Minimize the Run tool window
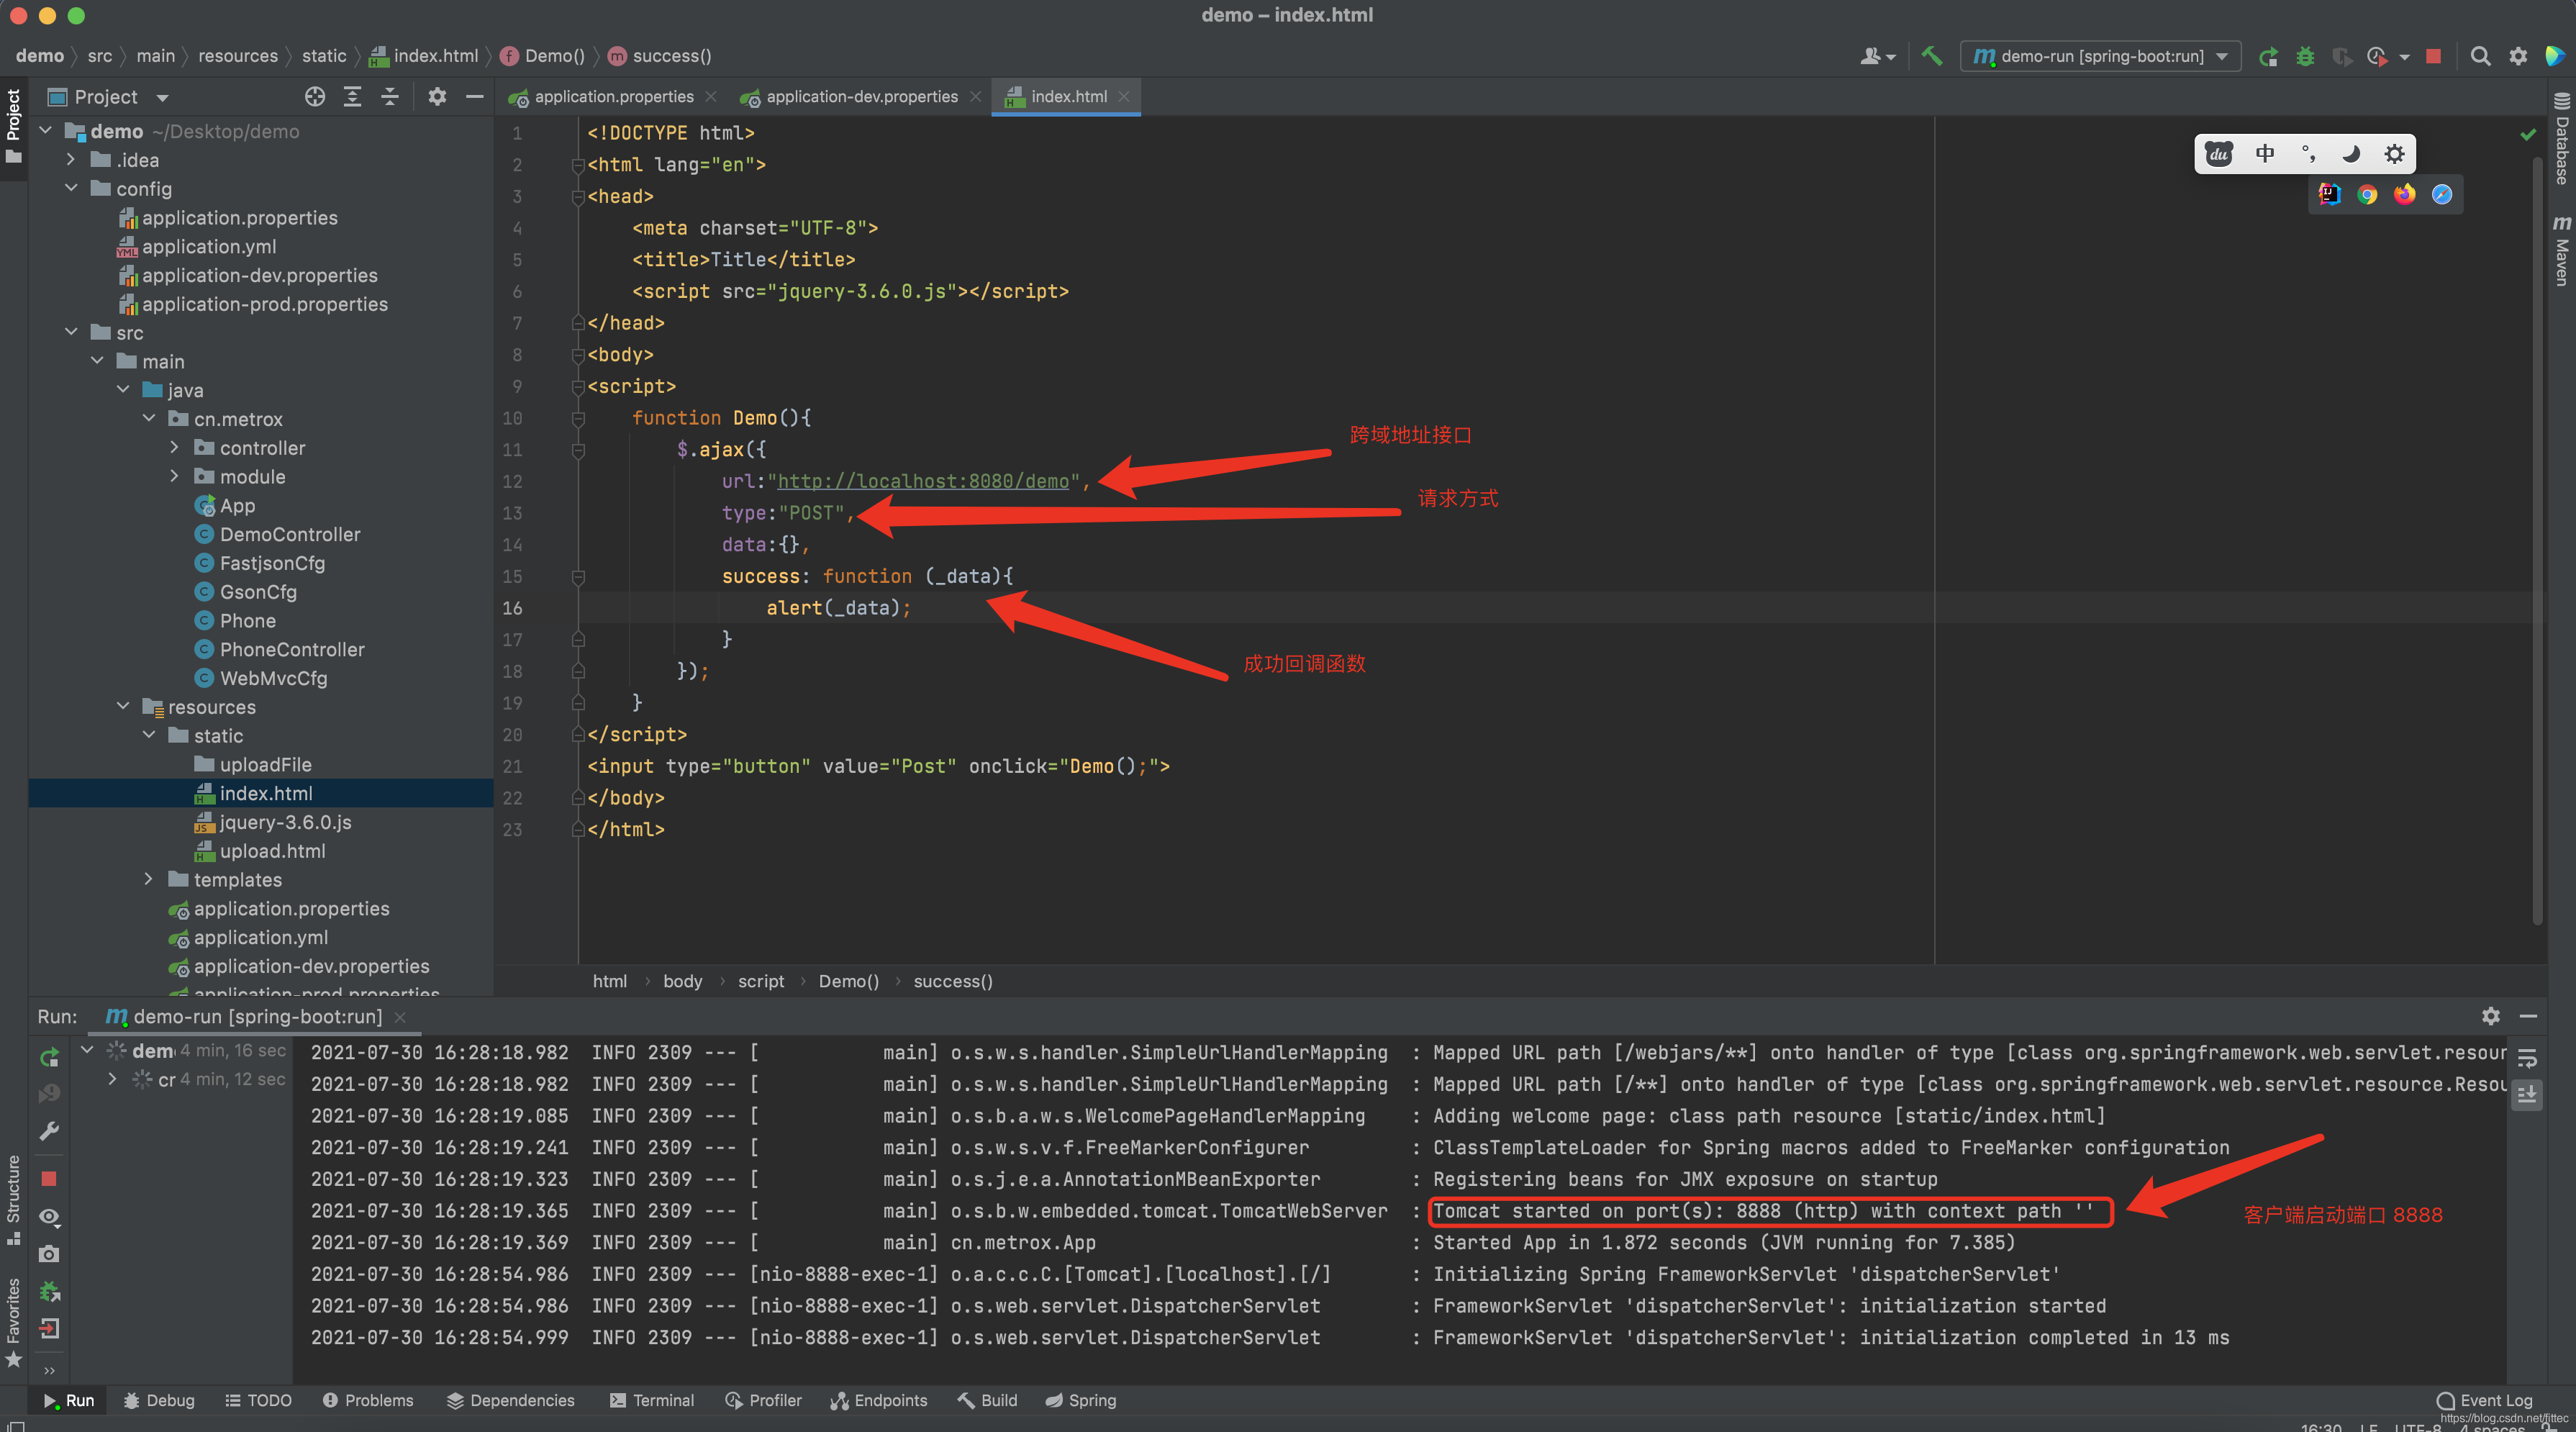Screen dimensions: 2576x1432 pos(2528,1016)
